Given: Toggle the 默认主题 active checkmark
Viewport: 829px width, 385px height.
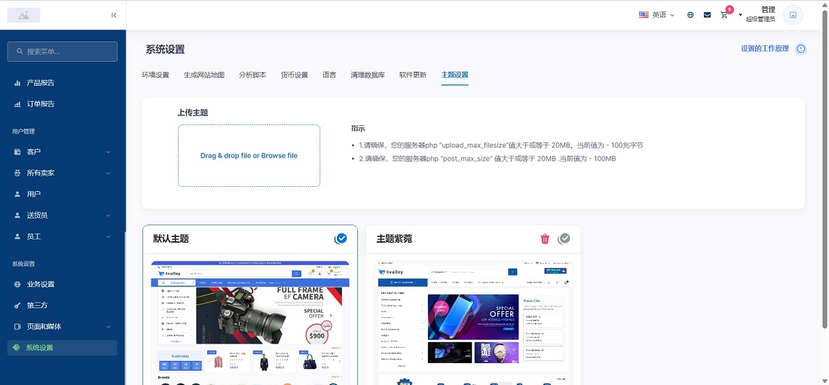Looking at the screenshot, I should point(341,239).
